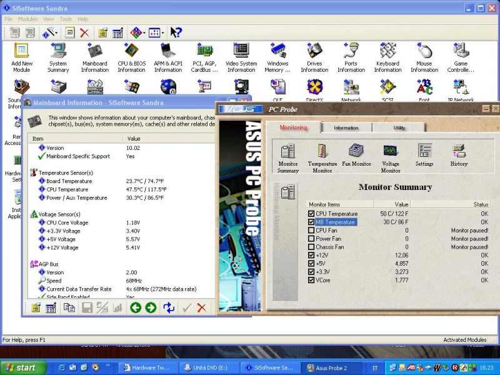Screen dimensions: 500x375
Task: Open APM & ACPI Information module
Action: coord(168,57)
